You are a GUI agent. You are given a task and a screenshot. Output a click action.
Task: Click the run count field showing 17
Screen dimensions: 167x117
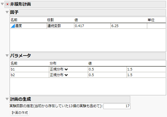click(x=117, y=106)
